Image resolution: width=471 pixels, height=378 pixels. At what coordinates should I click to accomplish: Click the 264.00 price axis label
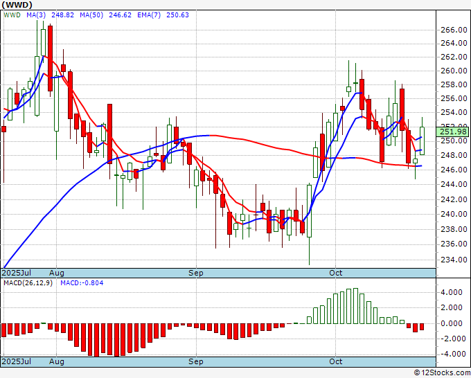pyautogui.click(x=454, y=43)
